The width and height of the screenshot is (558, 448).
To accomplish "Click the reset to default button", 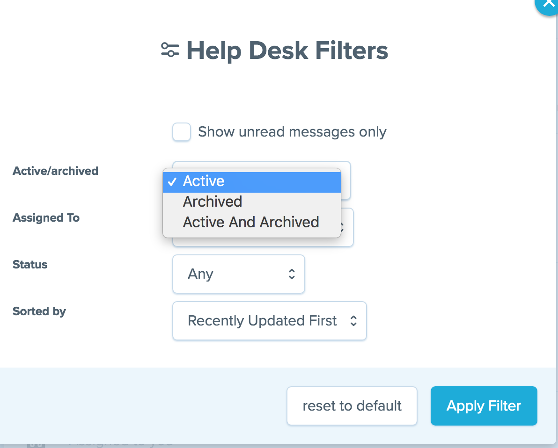I will [352, 406].
